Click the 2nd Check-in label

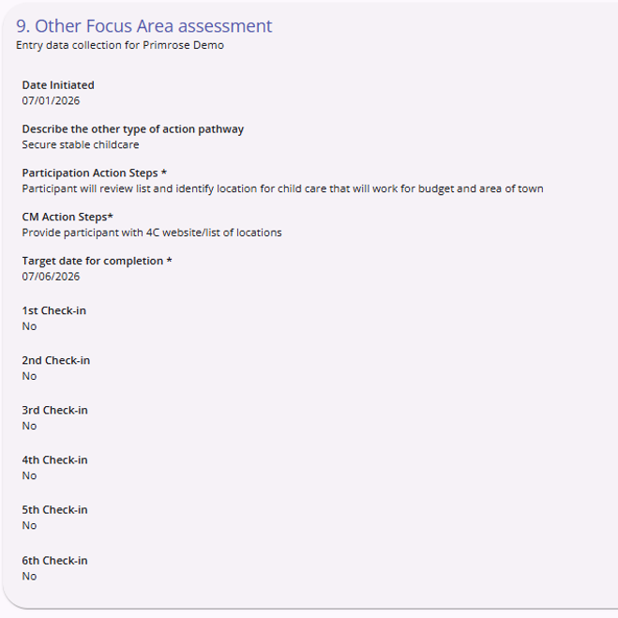click(x=56, y=361)
